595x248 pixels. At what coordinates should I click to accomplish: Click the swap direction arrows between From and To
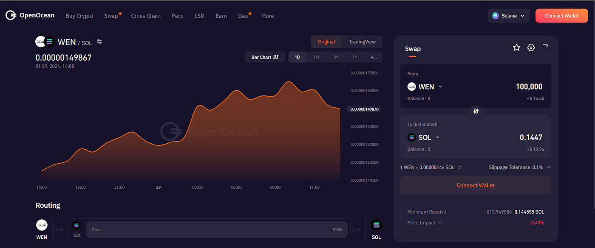pyautogui.click(x=476, y=111)
